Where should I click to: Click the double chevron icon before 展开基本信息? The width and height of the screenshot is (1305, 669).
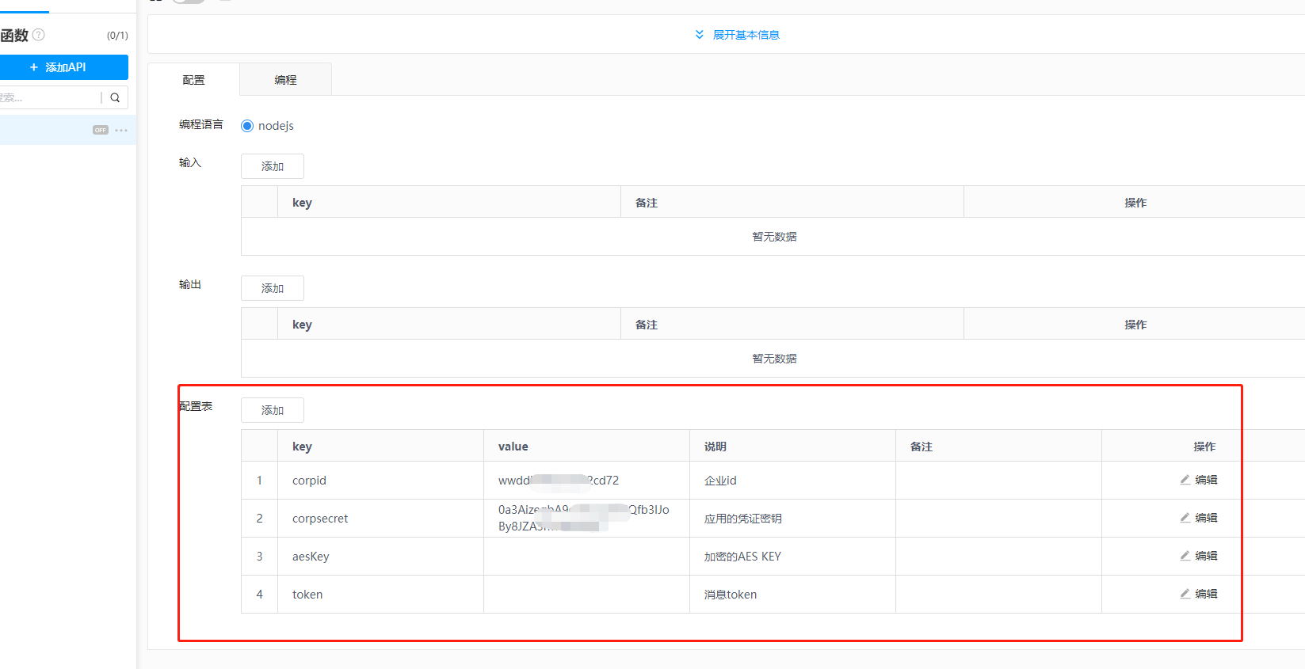click(x=700, y=35)
